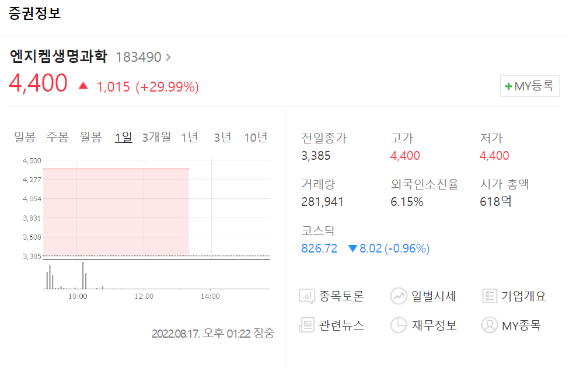
Task: Switch chart to 주봉 weekly candles
Action: click(58, 137)
